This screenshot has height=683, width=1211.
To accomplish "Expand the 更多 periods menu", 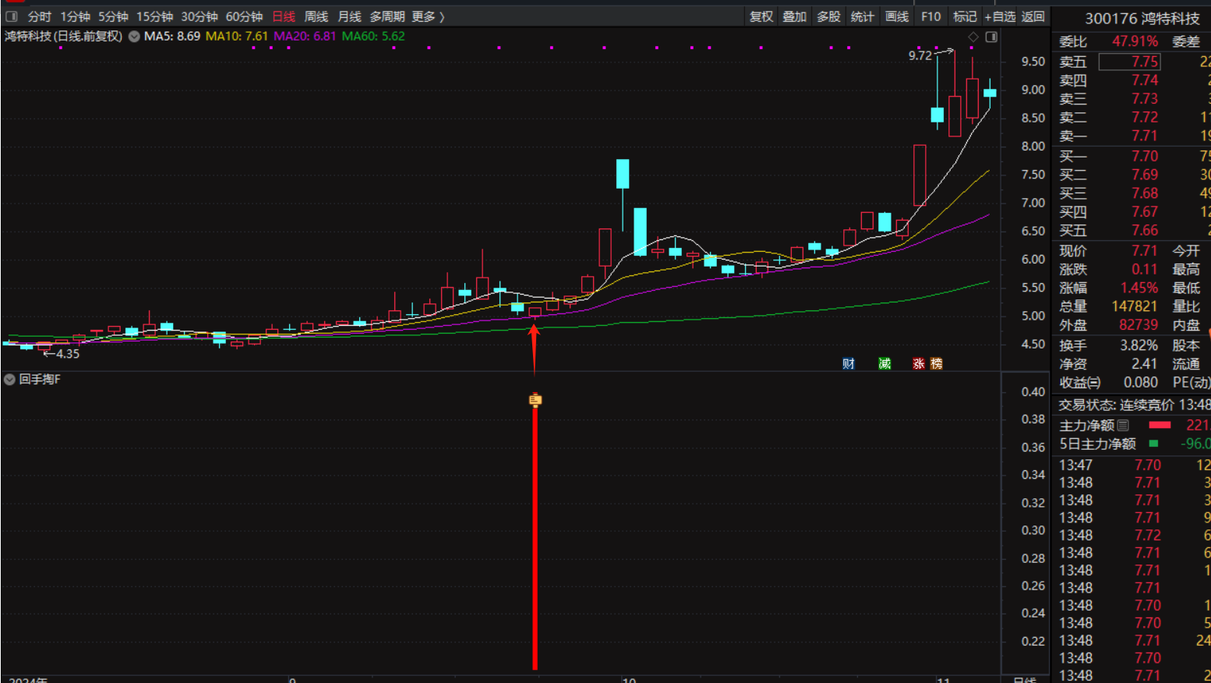I will 428,16.
